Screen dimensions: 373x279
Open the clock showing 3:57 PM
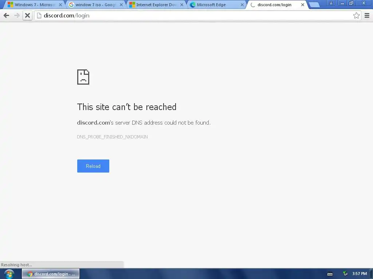click(x=360, y=274)
